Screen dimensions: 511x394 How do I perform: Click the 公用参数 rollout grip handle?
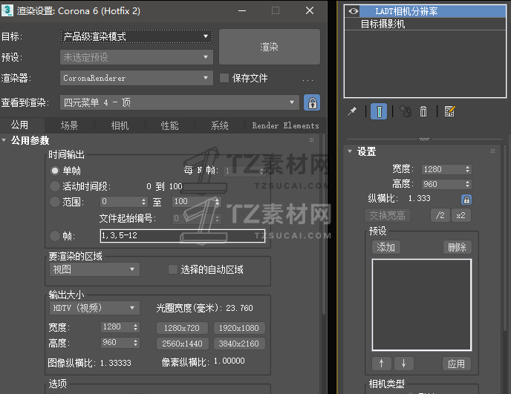pyautogui.click(x=311, y=140)
